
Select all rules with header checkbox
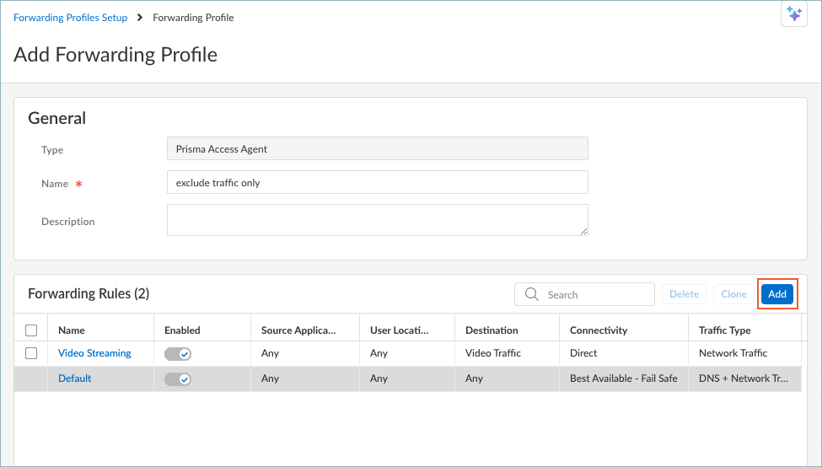click(x=31, y=330)
